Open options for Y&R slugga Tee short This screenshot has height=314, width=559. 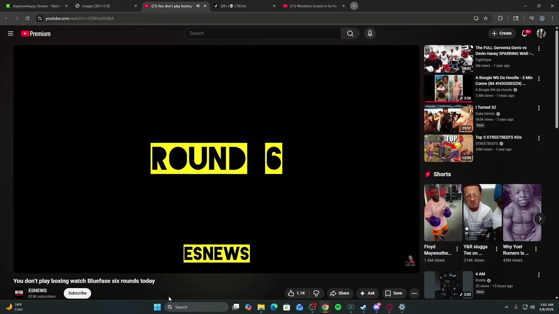tap(497, 249)
